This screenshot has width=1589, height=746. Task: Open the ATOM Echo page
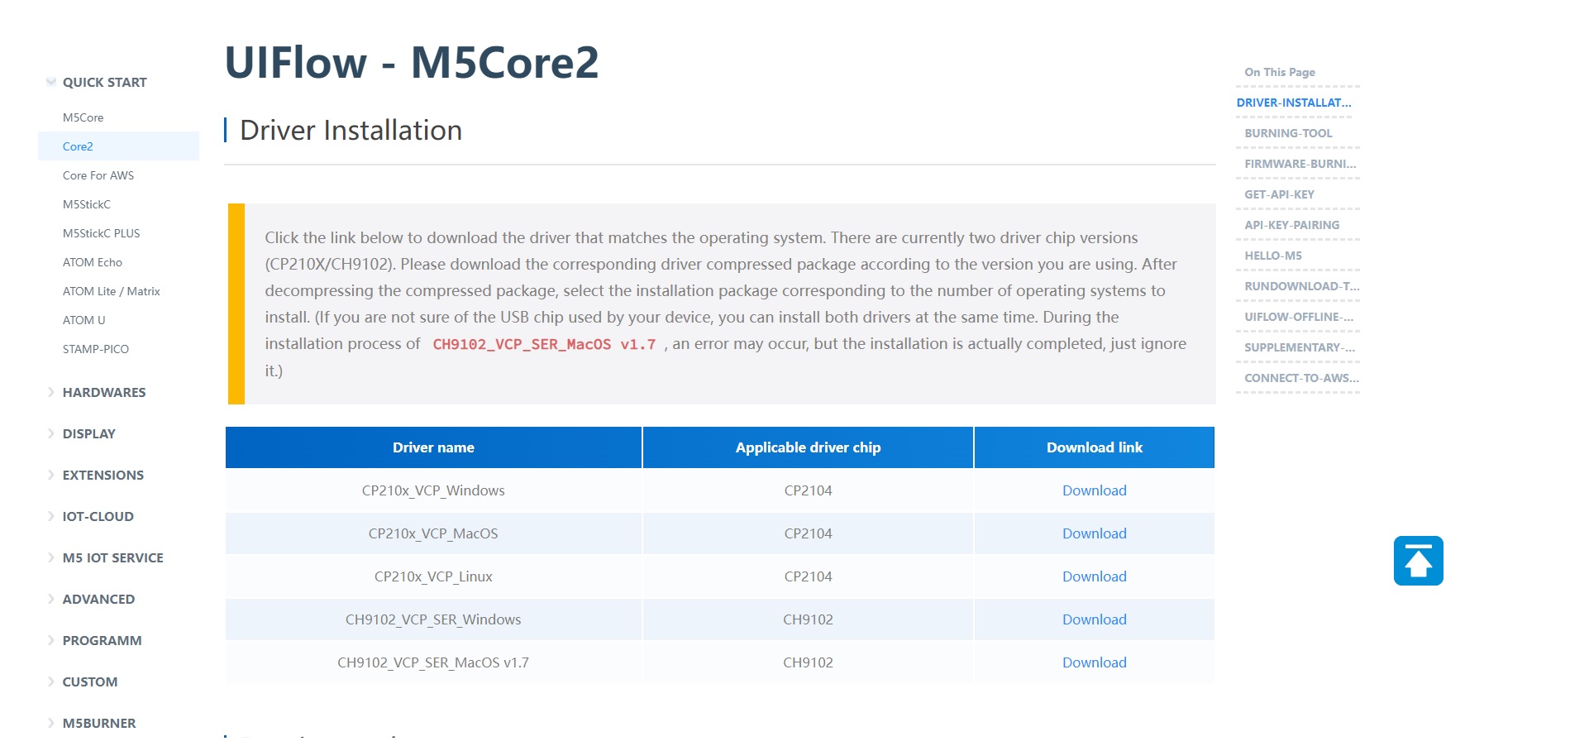point(93,262)
